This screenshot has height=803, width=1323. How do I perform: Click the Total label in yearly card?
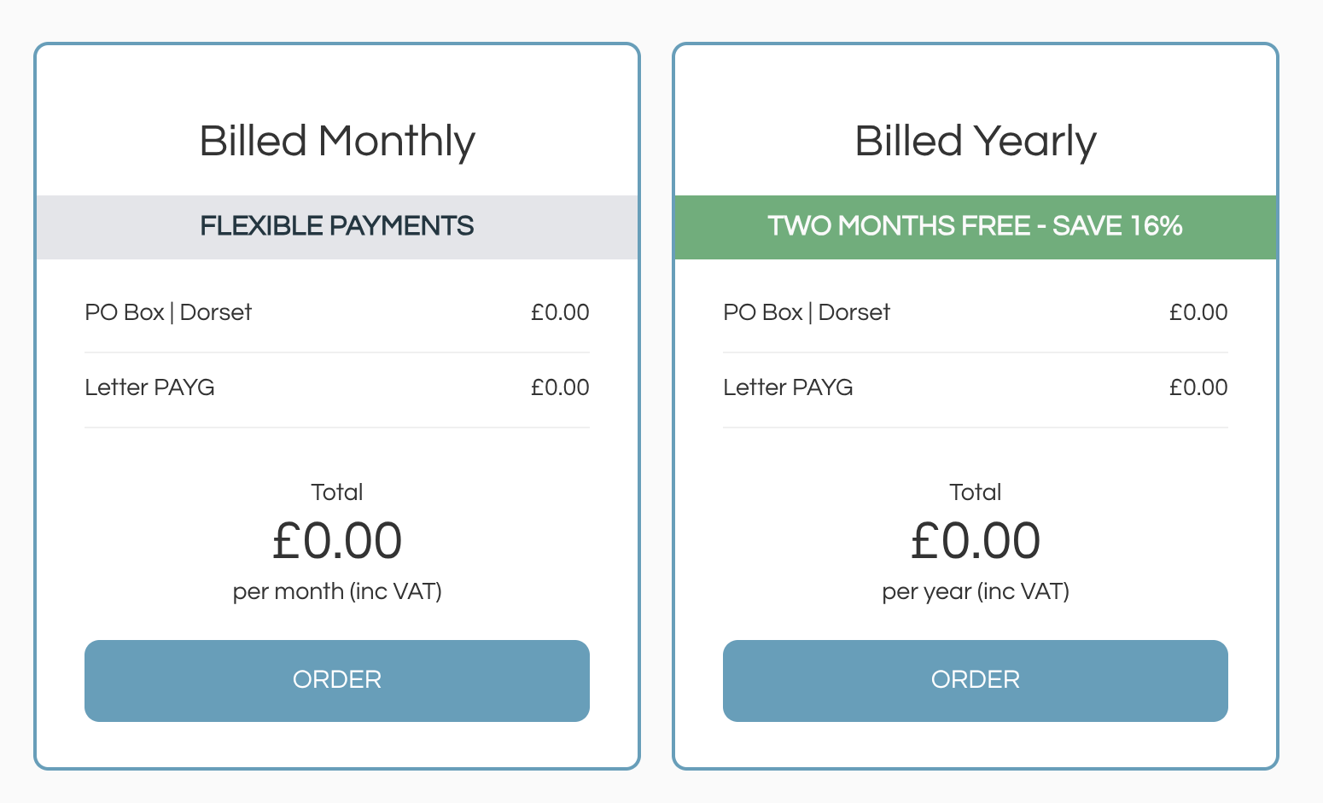point(975,492)
